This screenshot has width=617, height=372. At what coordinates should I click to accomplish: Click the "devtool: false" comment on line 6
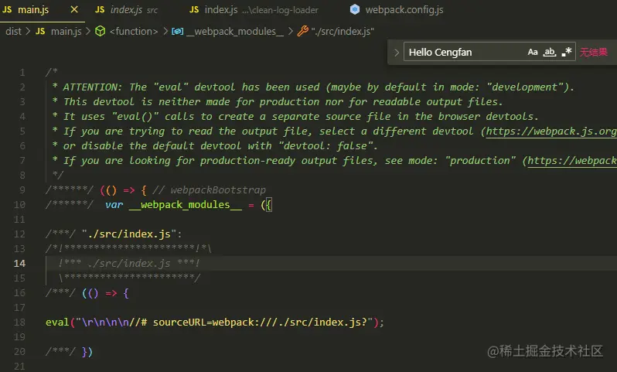325,146
